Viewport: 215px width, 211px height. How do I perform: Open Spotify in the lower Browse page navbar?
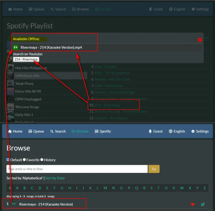103,131
